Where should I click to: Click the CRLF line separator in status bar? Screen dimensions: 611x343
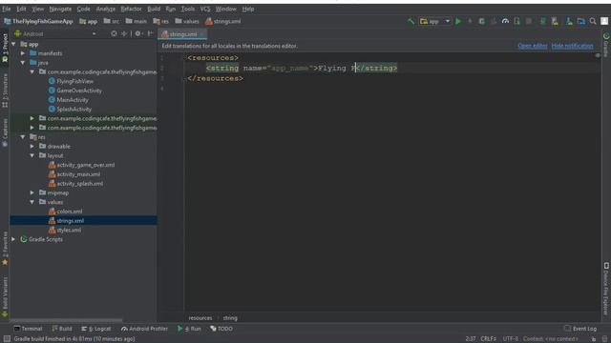[488, 339]
